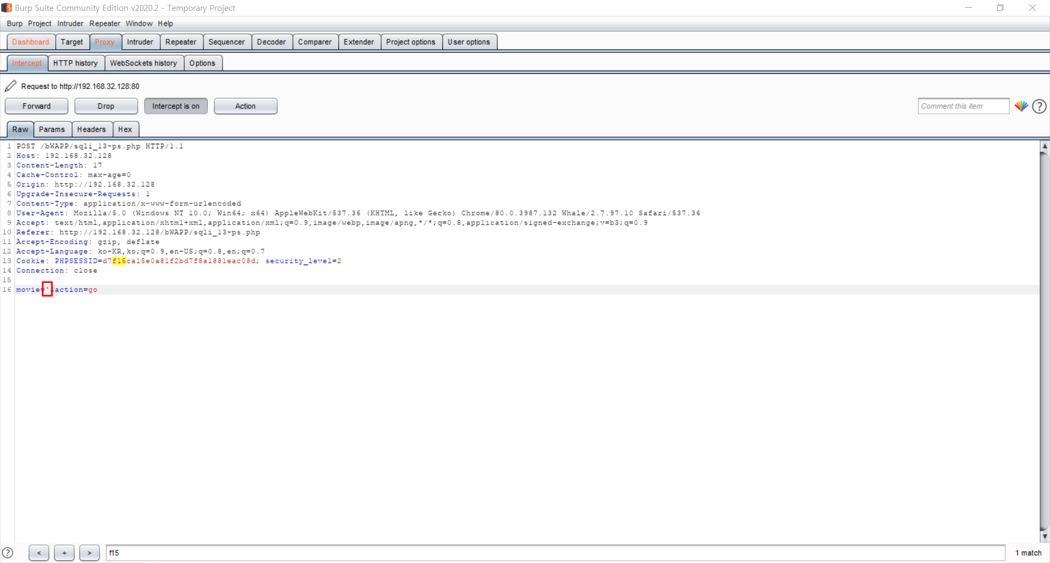Click the search help icon at bottom left
The image size is (1050, 563).
(8, 553)
